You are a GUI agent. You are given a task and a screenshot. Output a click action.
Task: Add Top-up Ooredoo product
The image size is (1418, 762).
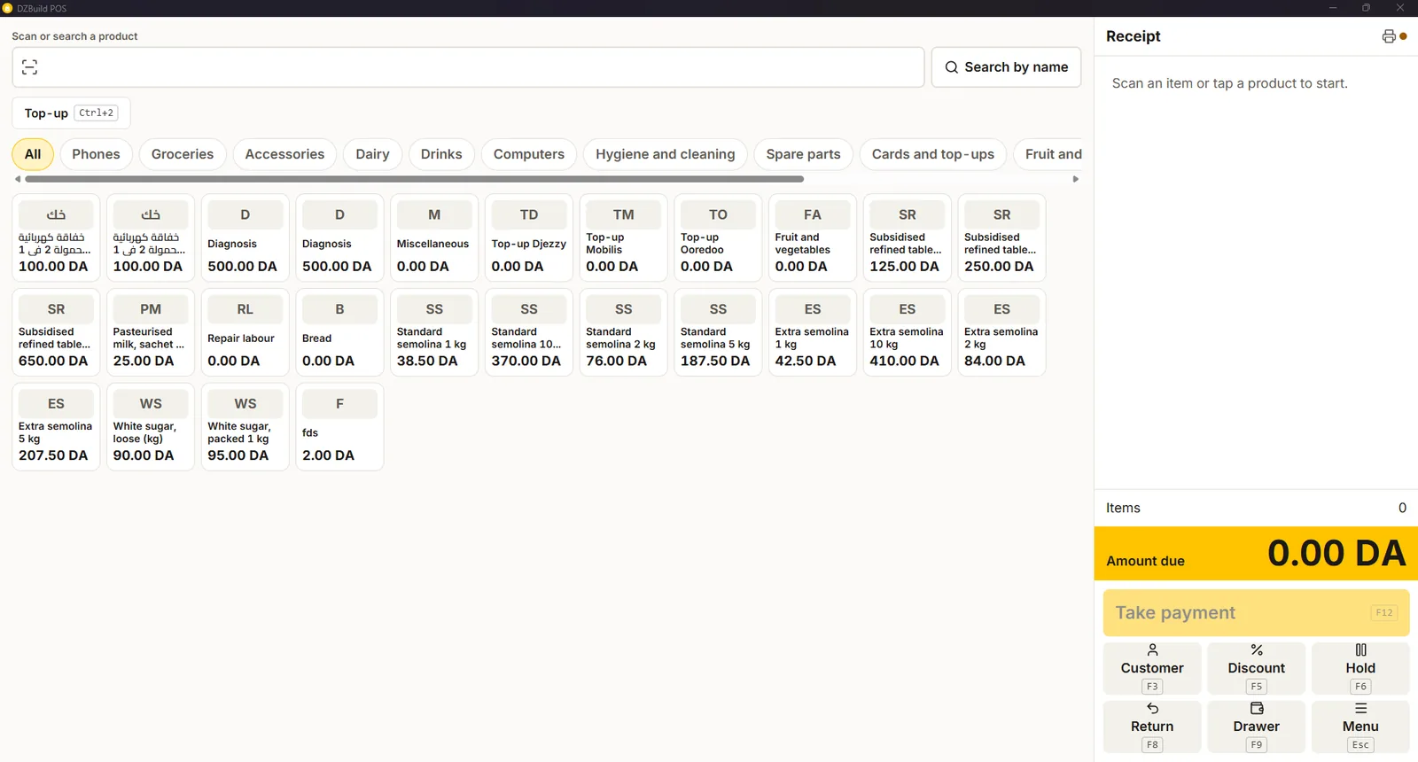pos(718,238)
